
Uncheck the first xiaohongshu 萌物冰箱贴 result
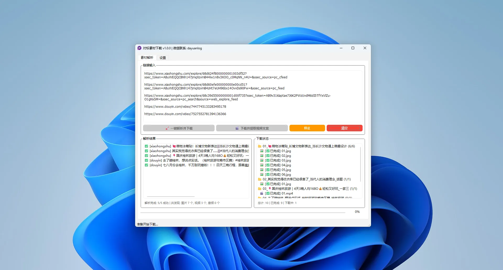click(x=146, y=146)
